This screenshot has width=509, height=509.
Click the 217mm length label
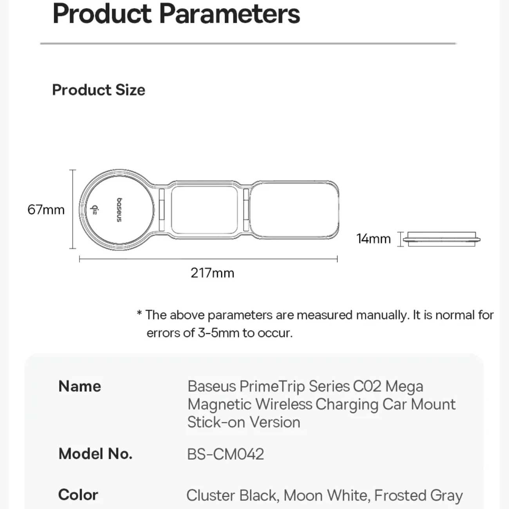212,273
